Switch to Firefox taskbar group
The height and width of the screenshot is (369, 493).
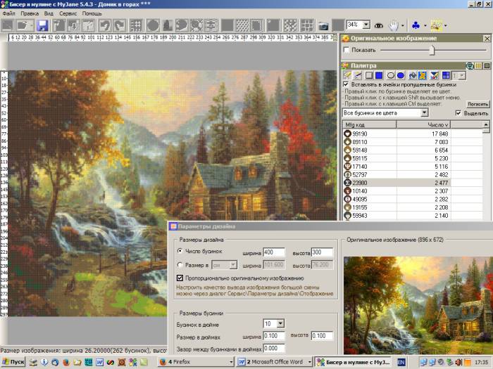tap(196, 362)
